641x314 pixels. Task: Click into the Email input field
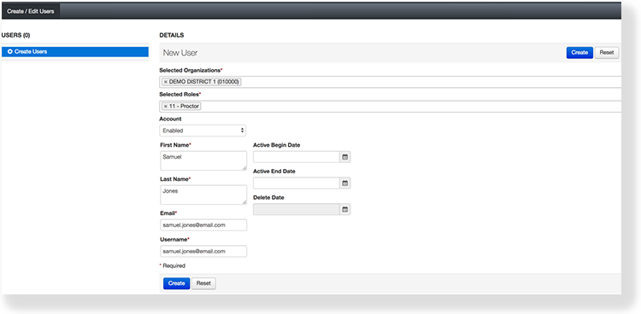point(203,225)
